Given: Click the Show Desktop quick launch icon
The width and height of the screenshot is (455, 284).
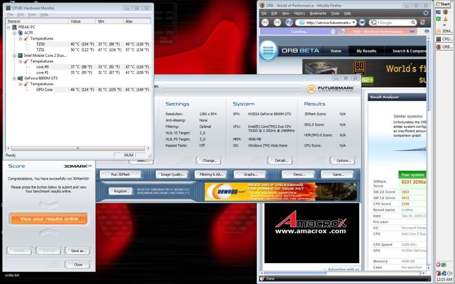Looking at the screenshot, I should 438,12.
